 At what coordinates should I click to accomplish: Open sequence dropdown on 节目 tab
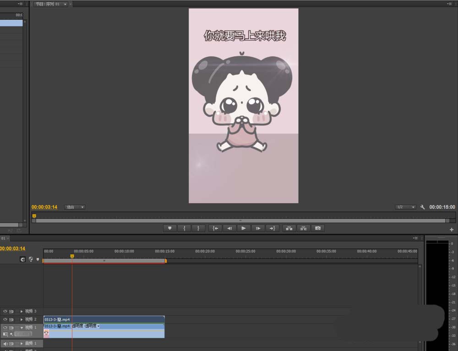point(65,4)
